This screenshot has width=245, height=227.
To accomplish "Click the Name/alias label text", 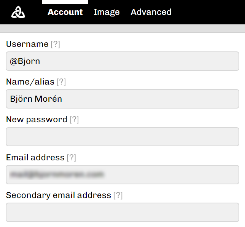I will (30, 82).
